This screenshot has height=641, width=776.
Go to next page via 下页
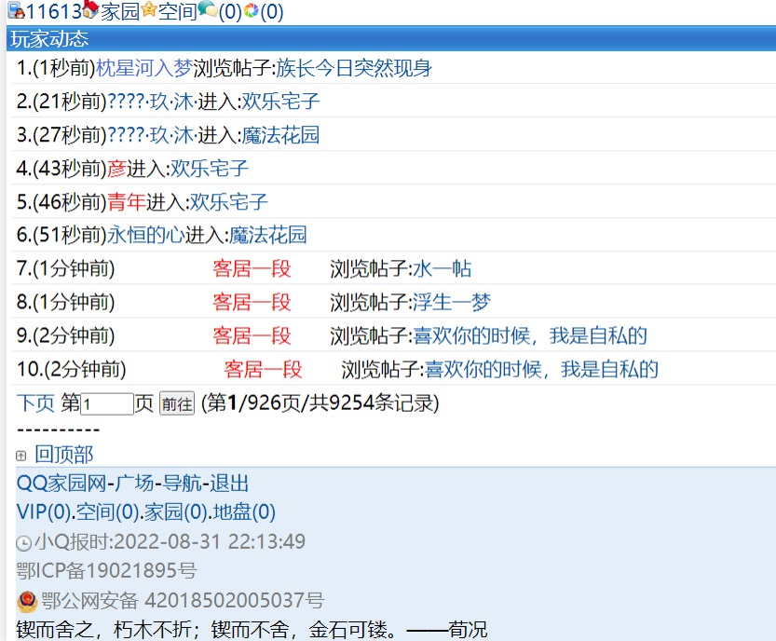pyautogui.click(x=35, y=403)
